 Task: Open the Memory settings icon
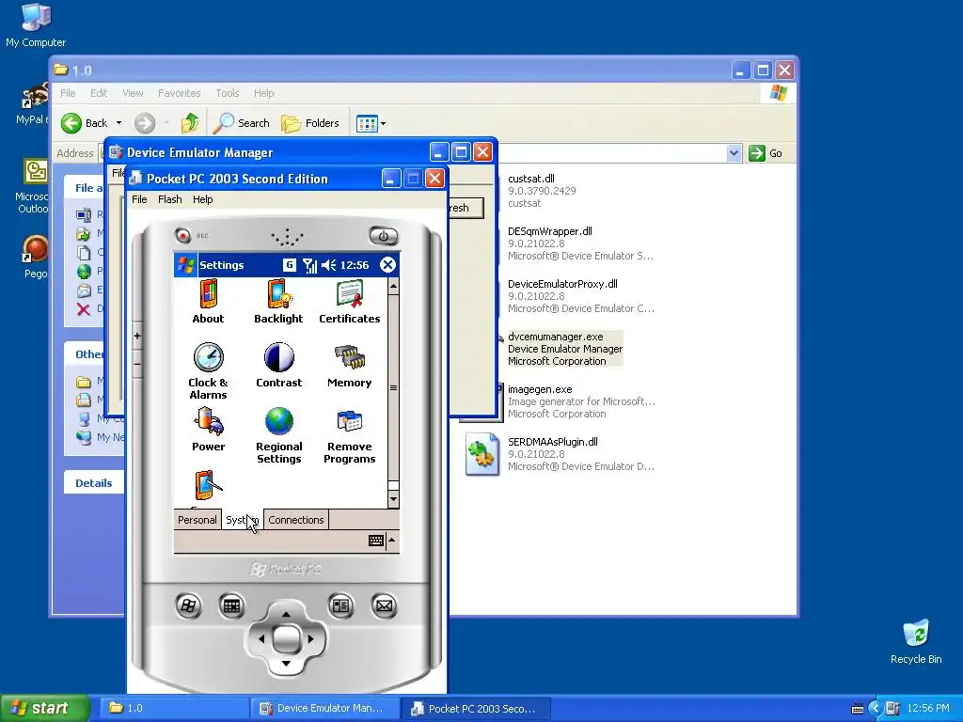pyautogui.click(x=350, y=366)
